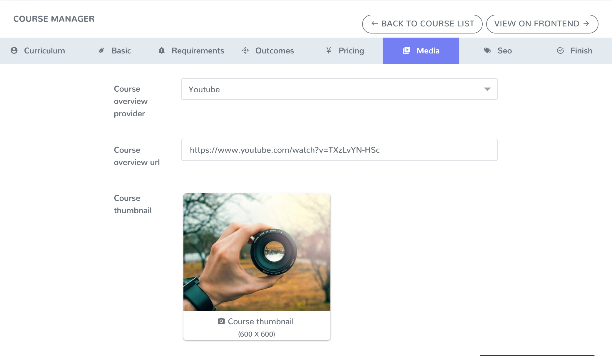Screen dimensions: 612x356
Task: Click the arrows icon beside Outcomes
Action: click(245, 51)
